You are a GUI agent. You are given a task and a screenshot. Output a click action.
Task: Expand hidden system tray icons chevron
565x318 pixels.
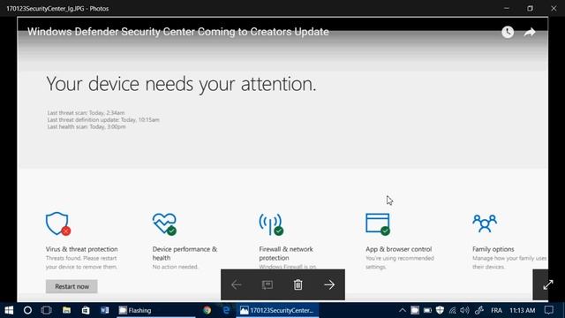click(403, 310)
